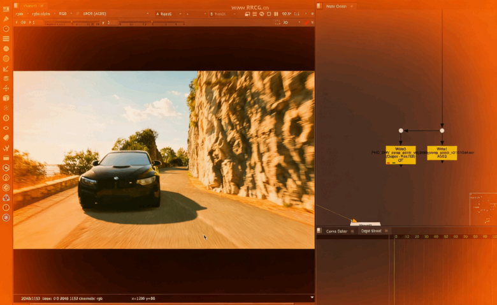
Task: Select the yellow Write3 node
Action: point(400,155)
